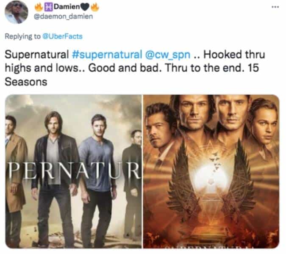
Task: Open the Damien display name profile
Action: (67, 7)
